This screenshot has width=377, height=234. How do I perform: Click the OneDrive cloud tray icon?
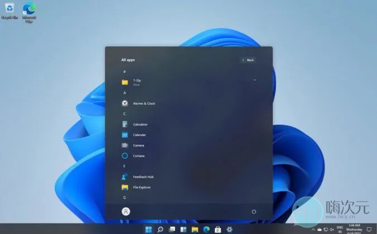coord(320,230)
